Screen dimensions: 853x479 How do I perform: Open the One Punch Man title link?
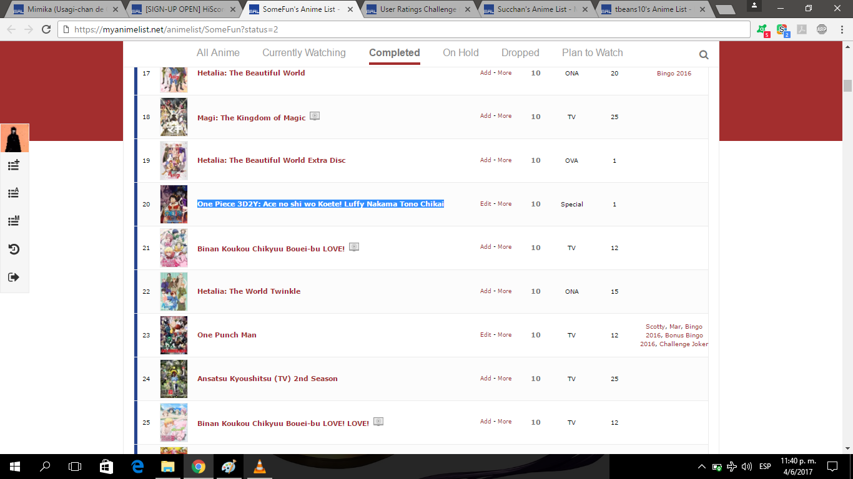[x=227, y=335]
